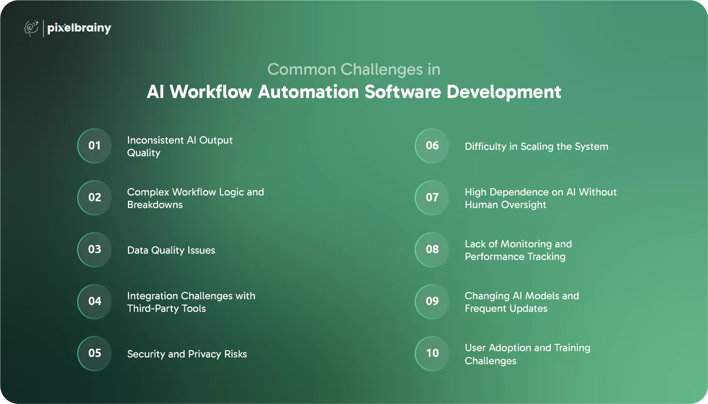The image size is (708, 404).
Task: Select 'Data Quality Issues' label
Action: [x=171, y=250]
